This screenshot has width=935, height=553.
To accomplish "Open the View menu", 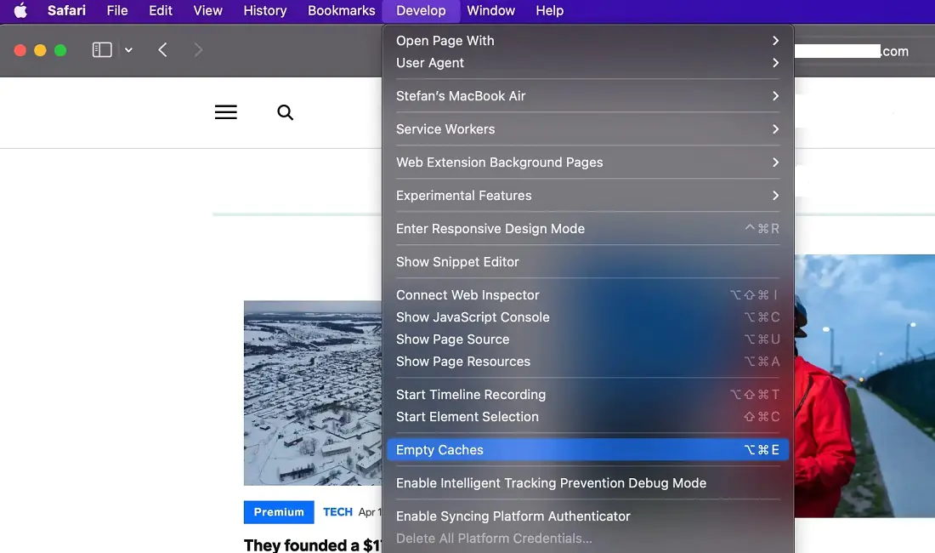I will [x=207, y=11].
